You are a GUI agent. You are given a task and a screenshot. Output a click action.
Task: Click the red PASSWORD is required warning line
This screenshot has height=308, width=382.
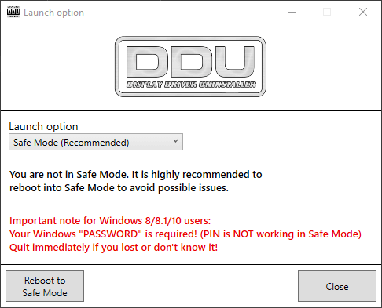[185, 234]
